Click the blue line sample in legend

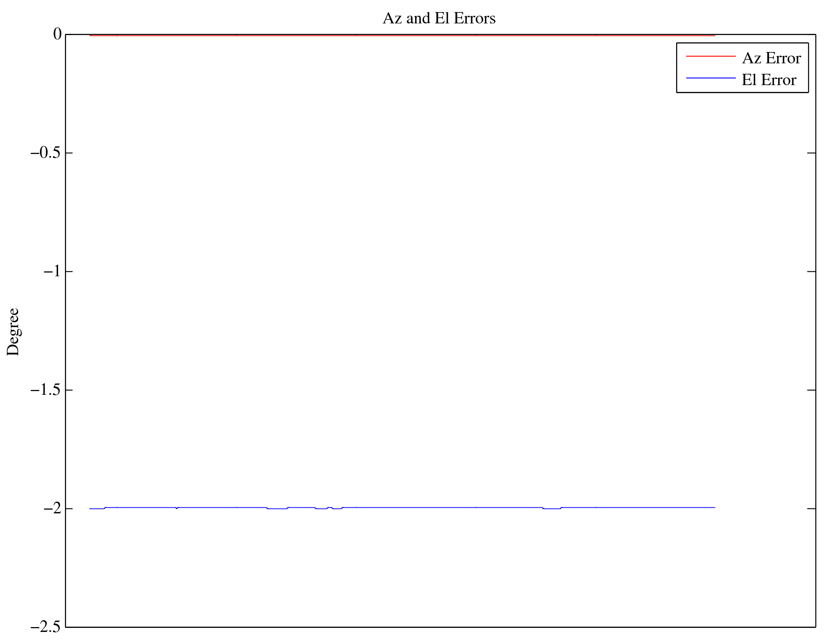[711, 78]
